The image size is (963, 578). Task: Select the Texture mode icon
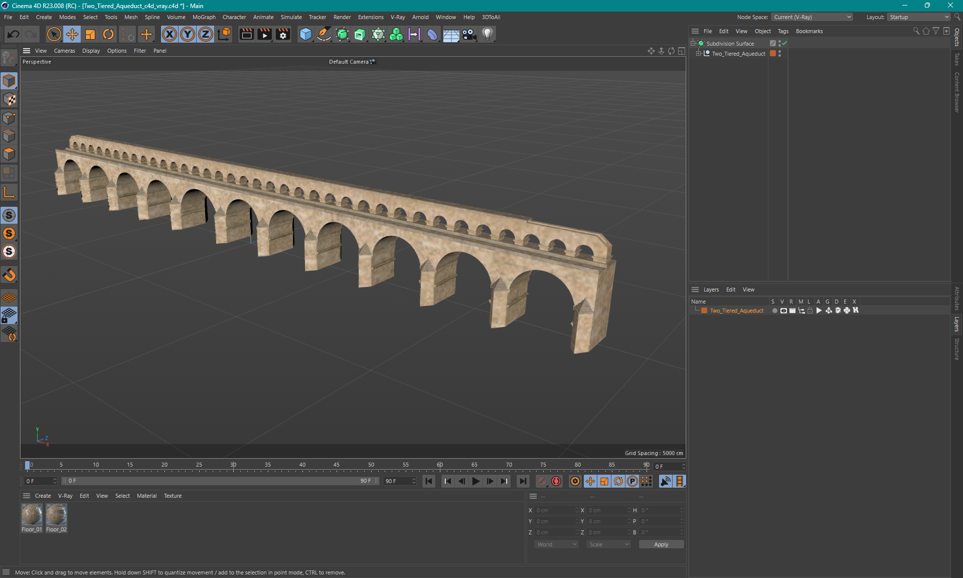pos(9,99)
